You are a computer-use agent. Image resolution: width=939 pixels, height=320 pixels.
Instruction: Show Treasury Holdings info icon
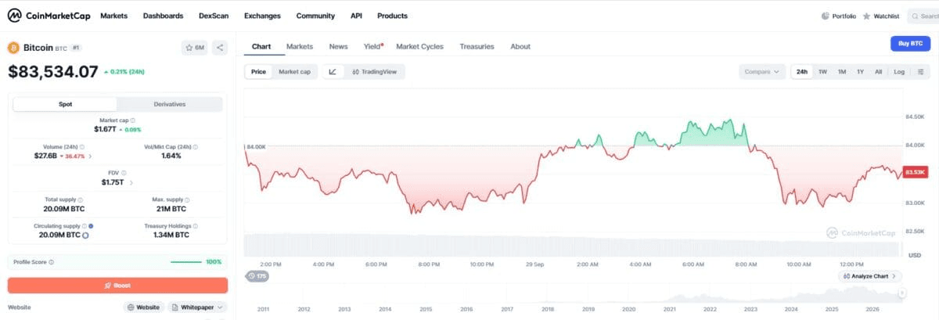(195, 225)
